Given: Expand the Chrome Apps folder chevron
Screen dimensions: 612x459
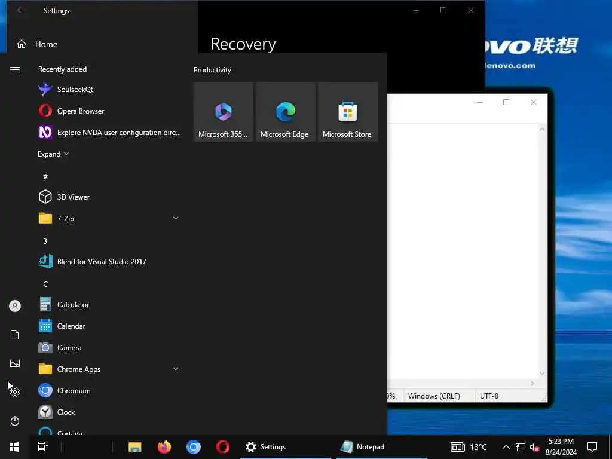Looking at the screenshot, I should pos(176,369).
